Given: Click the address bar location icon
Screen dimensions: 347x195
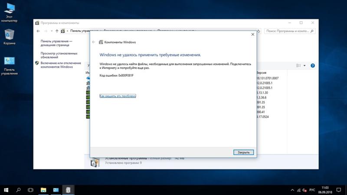Looking at the screenshot, I should coord(63,31).
